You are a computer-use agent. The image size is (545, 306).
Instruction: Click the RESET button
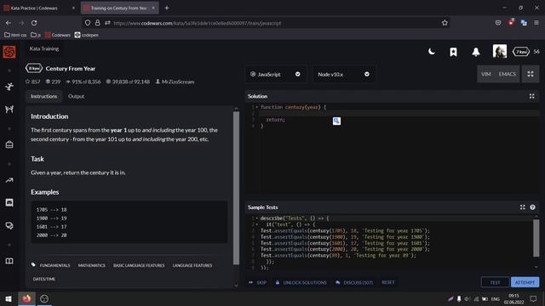pos(388,282)
